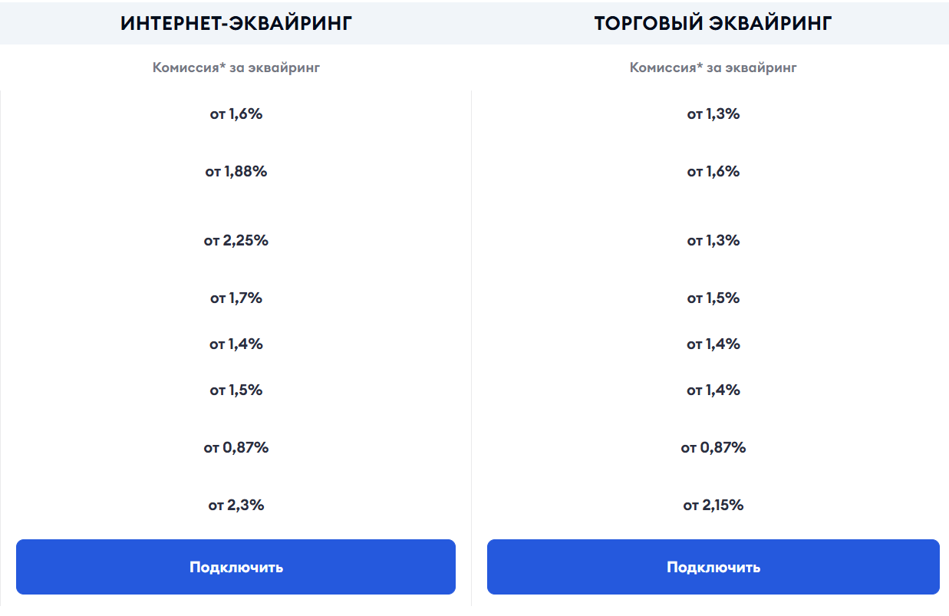Select от 0,87% in the Торговый эквайринг column
Image resolution: width=949 pixels, height=616 pixels.
(x=713, y=448)
